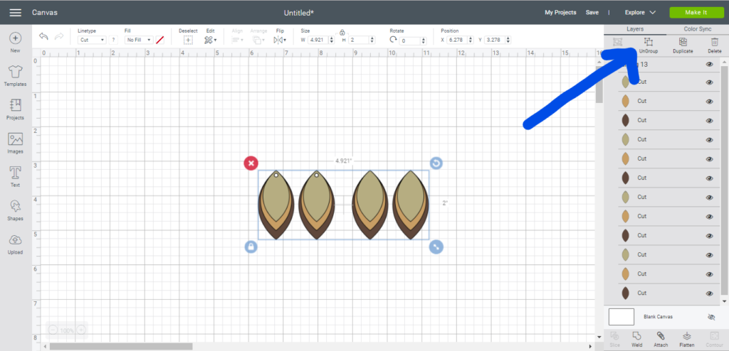Image resolution: width=729 pixels, height=351 pixels.
Task: Click the Rotate angle input field
Action: 409,40
